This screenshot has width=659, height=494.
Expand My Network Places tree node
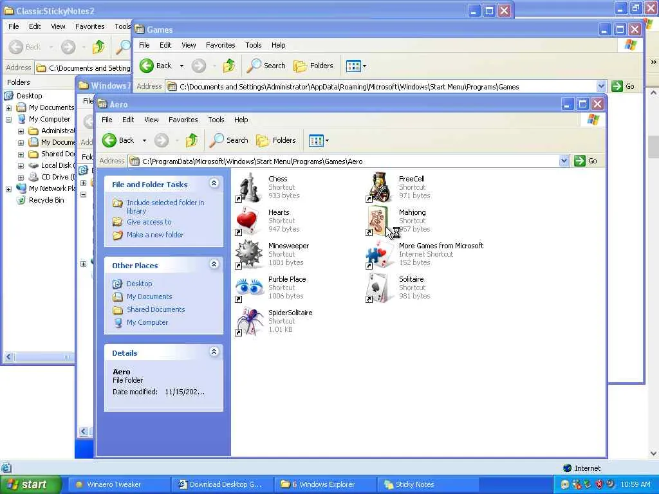click(8, 189)
